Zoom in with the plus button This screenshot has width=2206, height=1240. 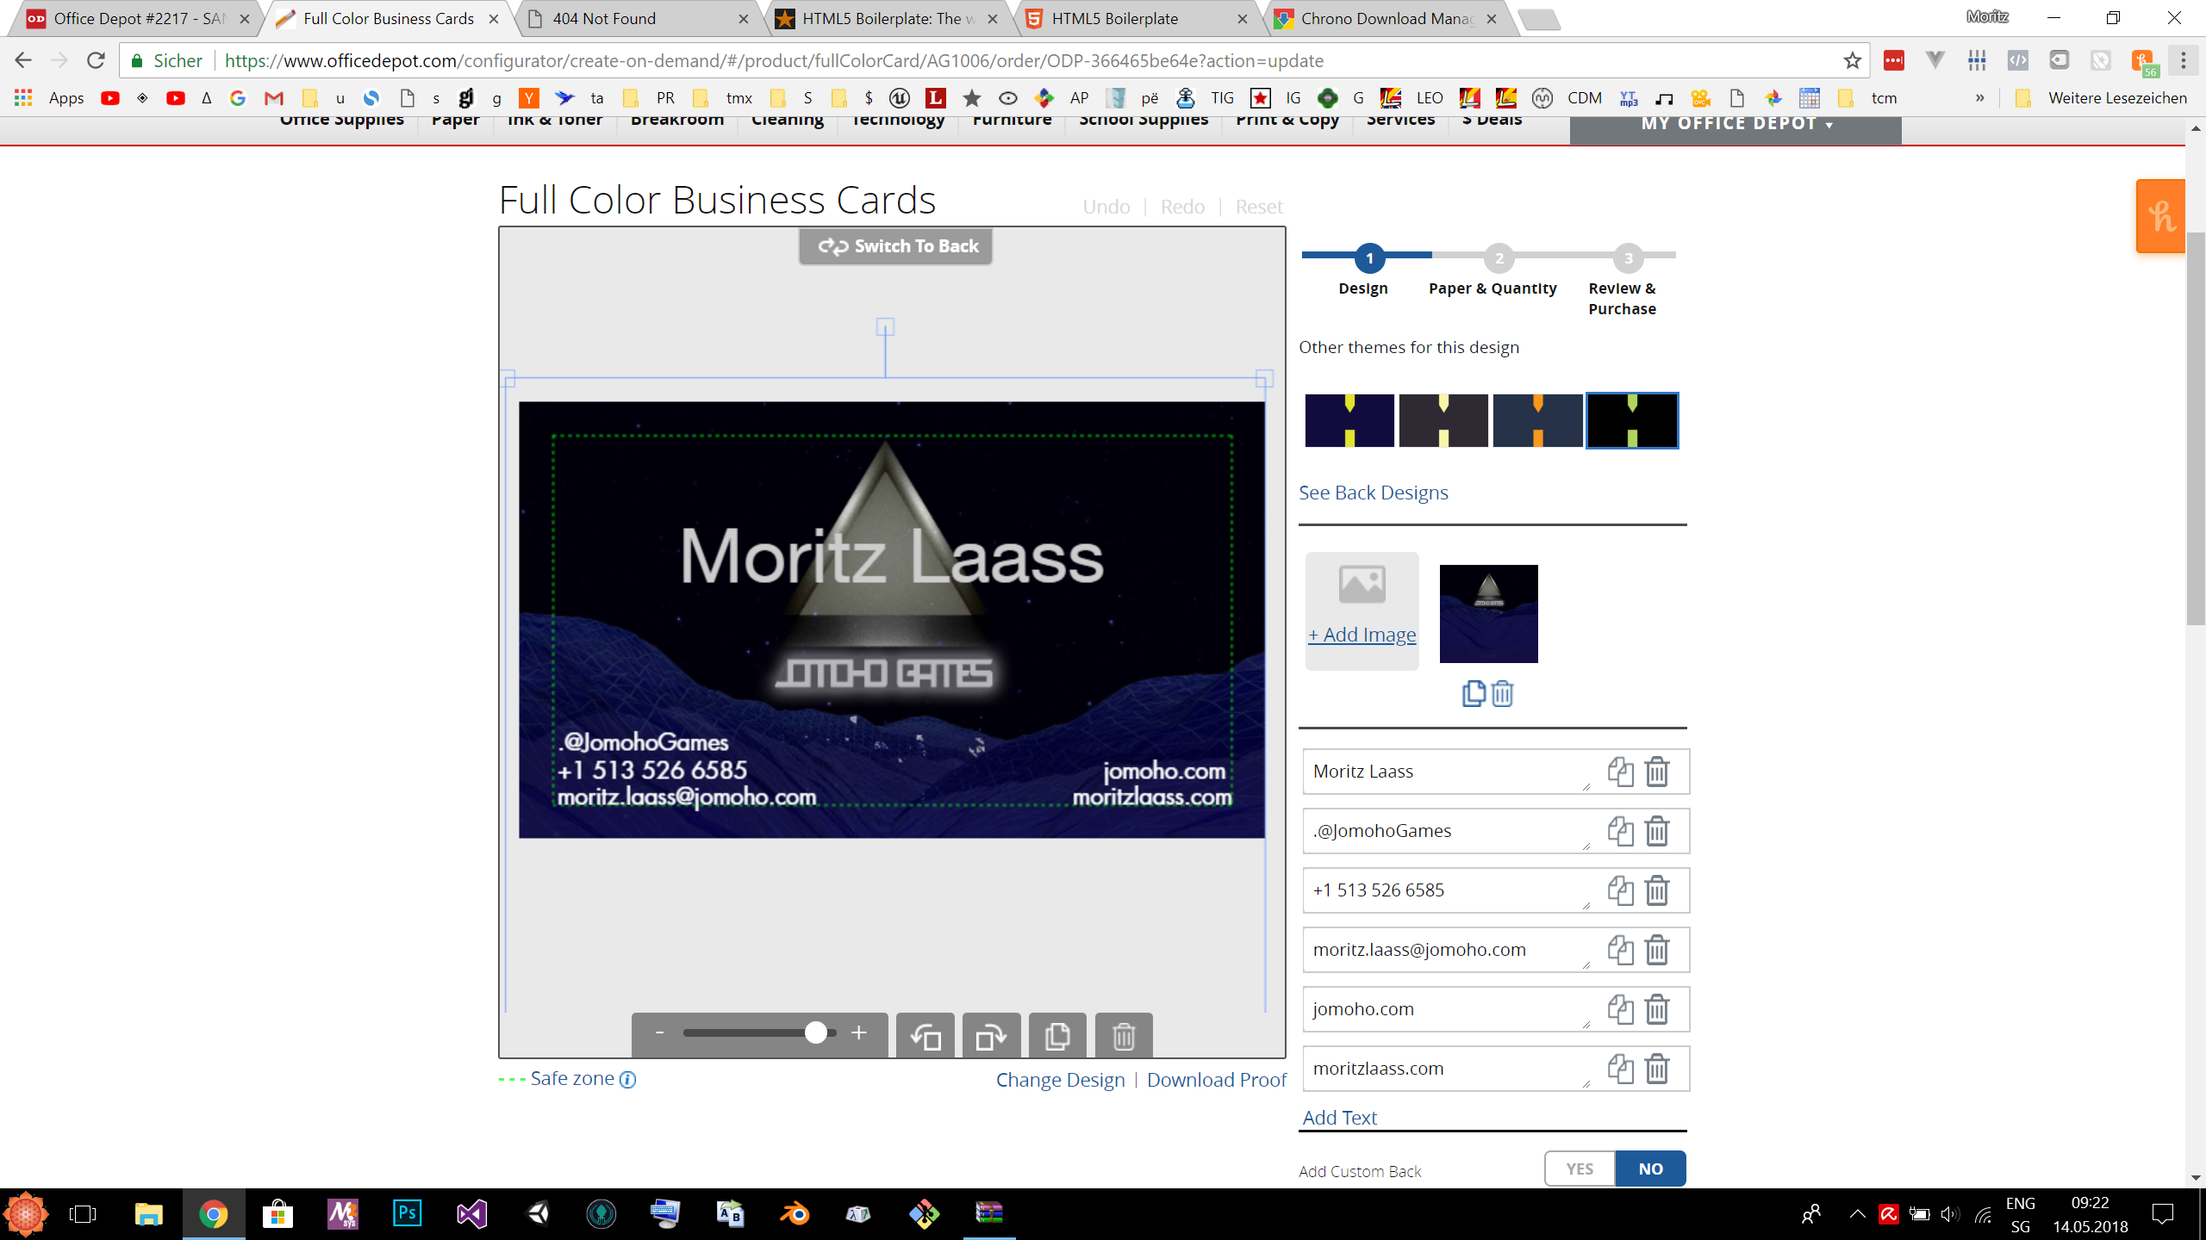pyautogui.click(x=859, y=1032)
